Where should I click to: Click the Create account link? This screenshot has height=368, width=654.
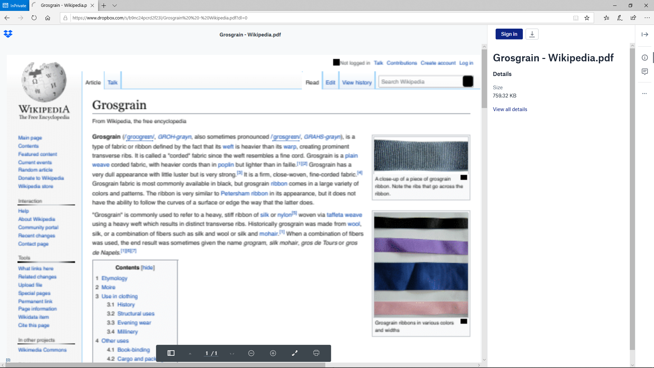(438, 63)
